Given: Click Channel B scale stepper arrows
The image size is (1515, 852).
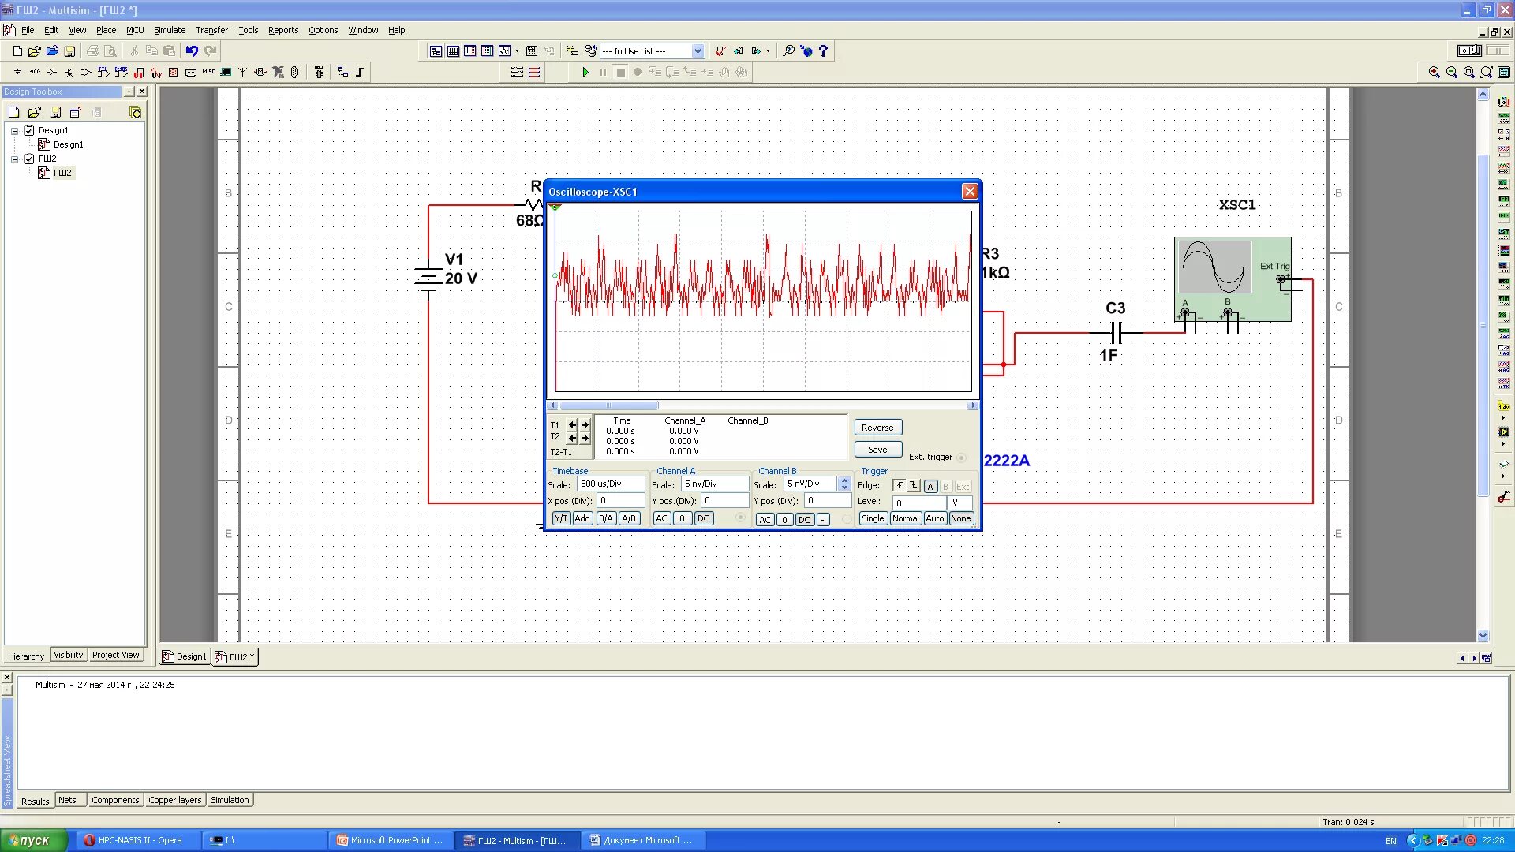Looking at the screenshot, I should (x=844, y=484).
